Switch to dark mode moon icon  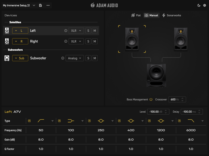pos(199,5)
